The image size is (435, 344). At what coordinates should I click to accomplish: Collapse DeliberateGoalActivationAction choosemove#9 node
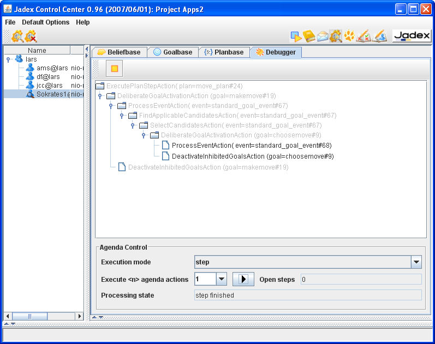click(144, 135)
